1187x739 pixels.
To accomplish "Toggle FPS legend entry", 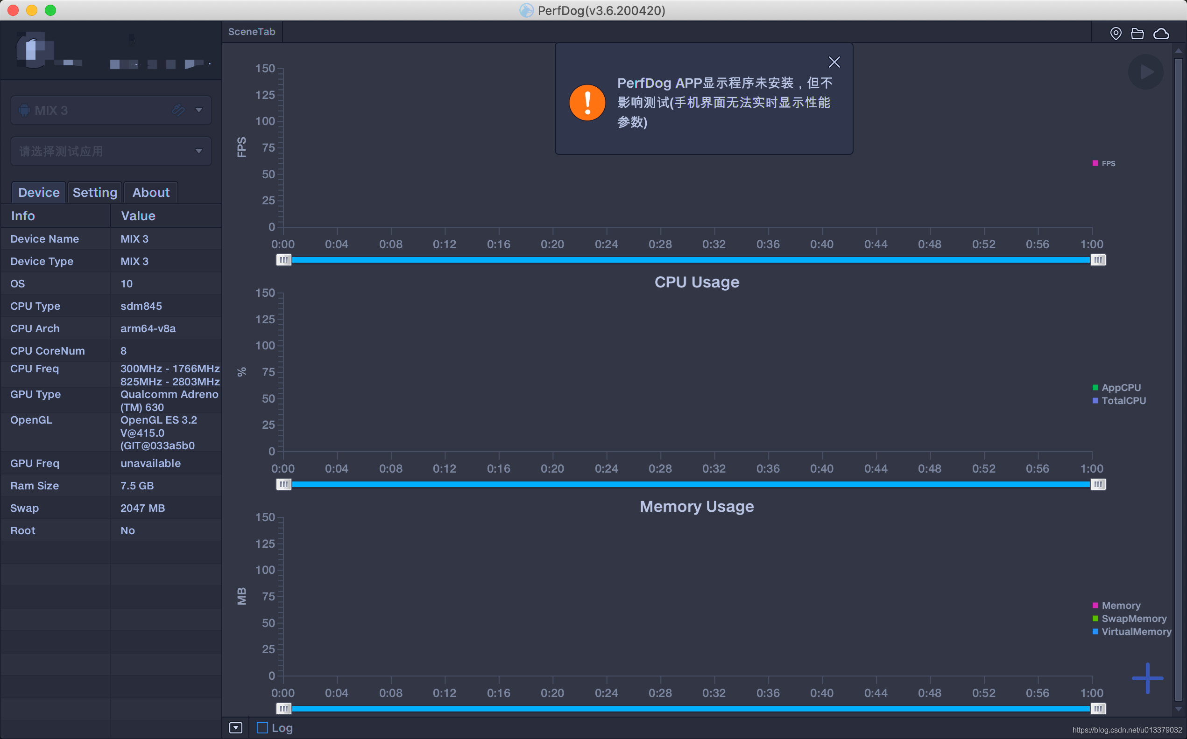I will [1104, 163].
